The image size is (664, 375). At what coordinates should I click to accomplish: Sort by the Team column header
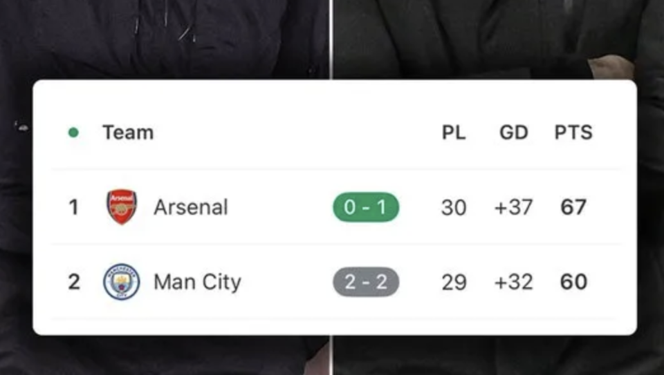pos(128,133)
